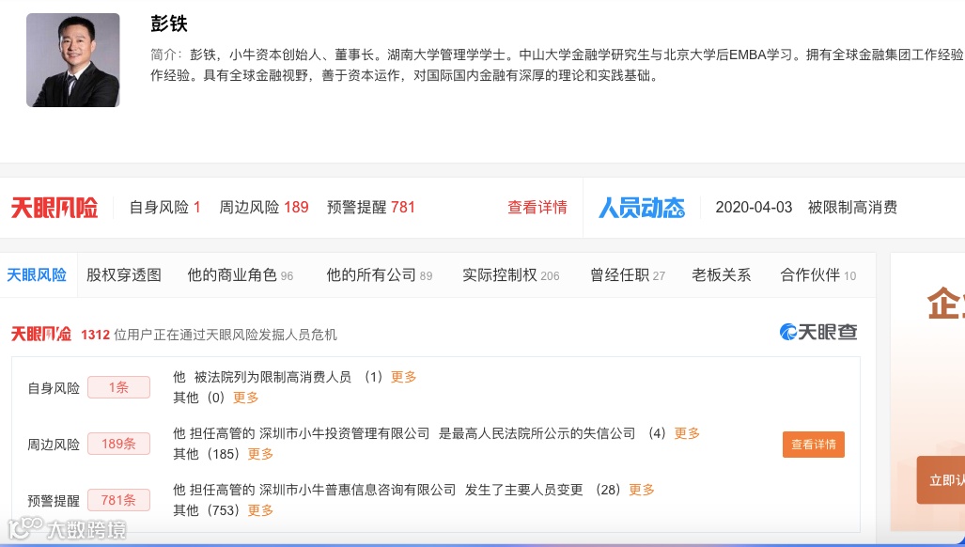
Task: Click the 自身风险 row label in risk list
Action: [54, 388]
